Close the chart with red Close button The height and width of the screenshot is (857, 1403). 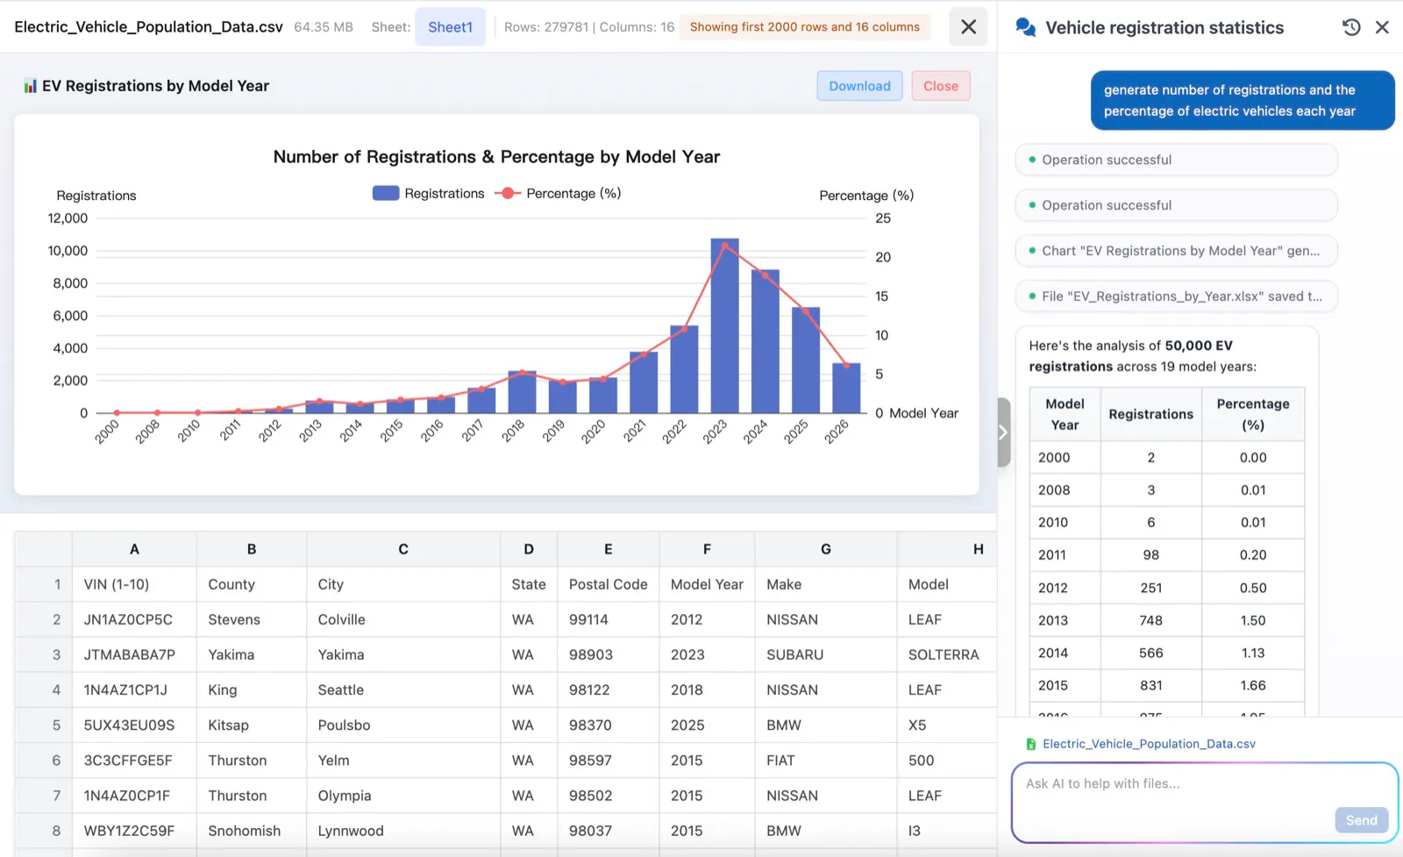[941, 86]
